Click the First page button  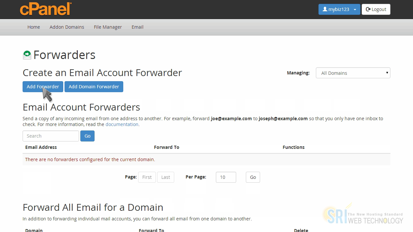tap(147, 177)
